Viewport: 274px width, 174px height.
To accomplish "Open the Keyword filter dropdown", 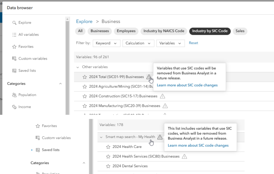I will pyautogui.click(x=107, y=43).
